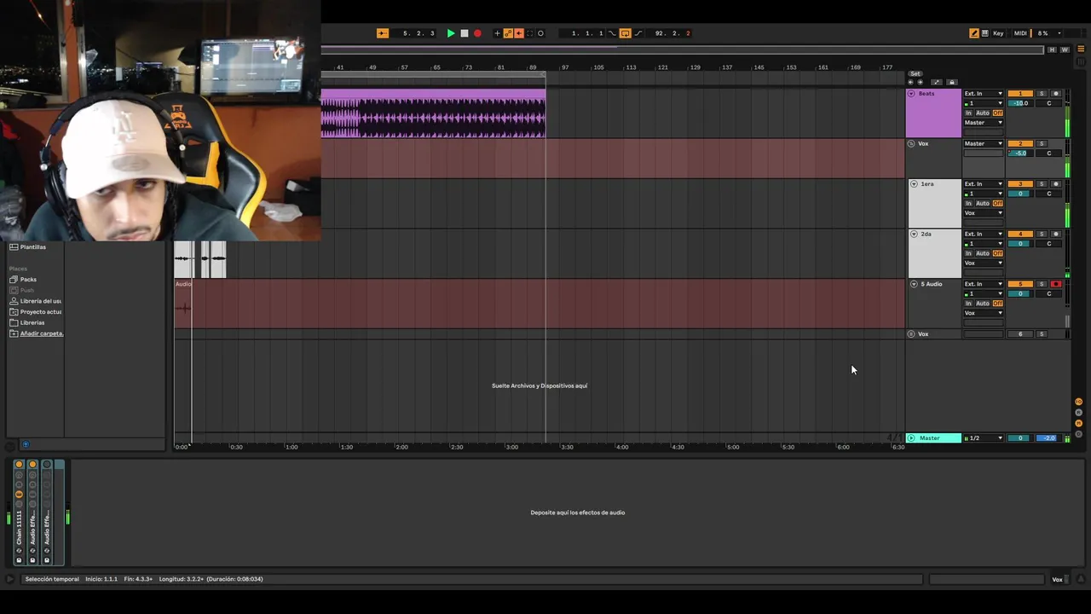Toggle the follow playback button
This screenshot has height=614, width=1091.
pyautogui.click(x=383, y=33)
